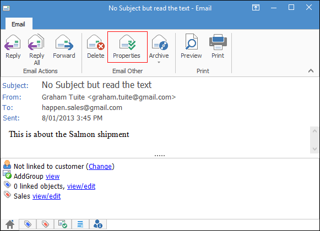Minimize the email window
Viewport: 320px width, 231px height.
[274, 8]
